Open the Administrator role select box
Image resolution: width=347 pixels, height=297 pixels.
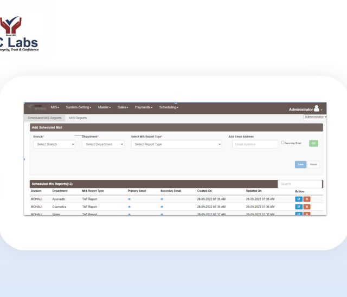point(315,117)
